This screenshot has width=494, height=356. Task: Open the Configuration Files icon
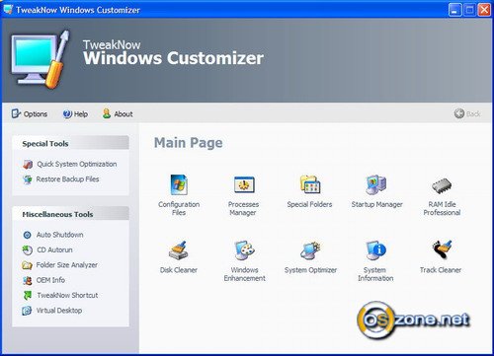pyautogui.click(x=179, y=184)
